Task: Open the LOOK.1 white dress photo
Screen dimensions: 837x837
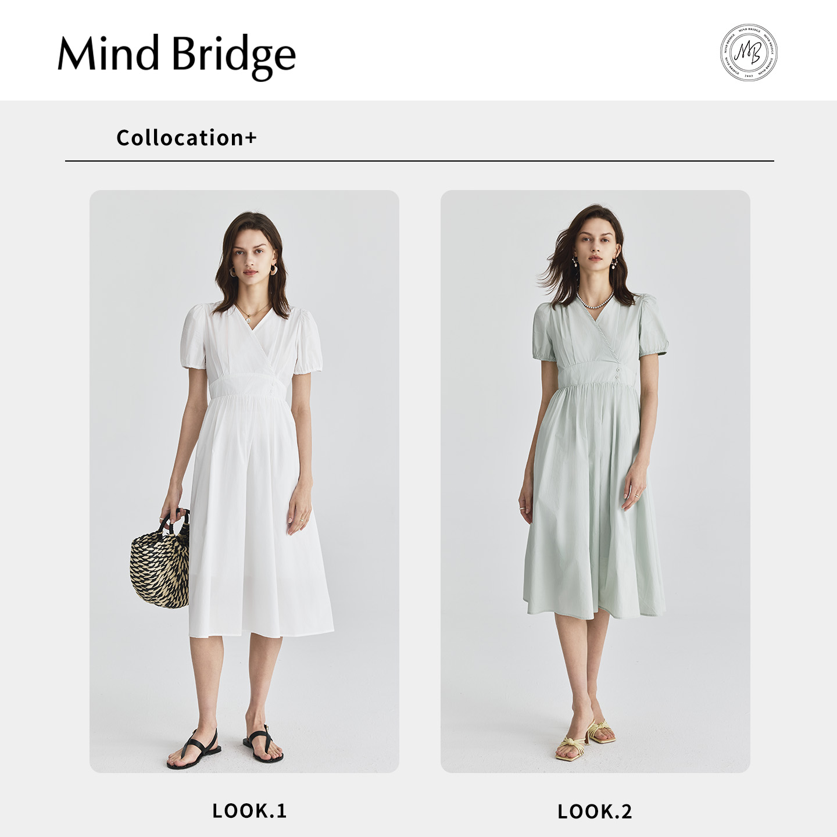Action: (x=244, y=481)
